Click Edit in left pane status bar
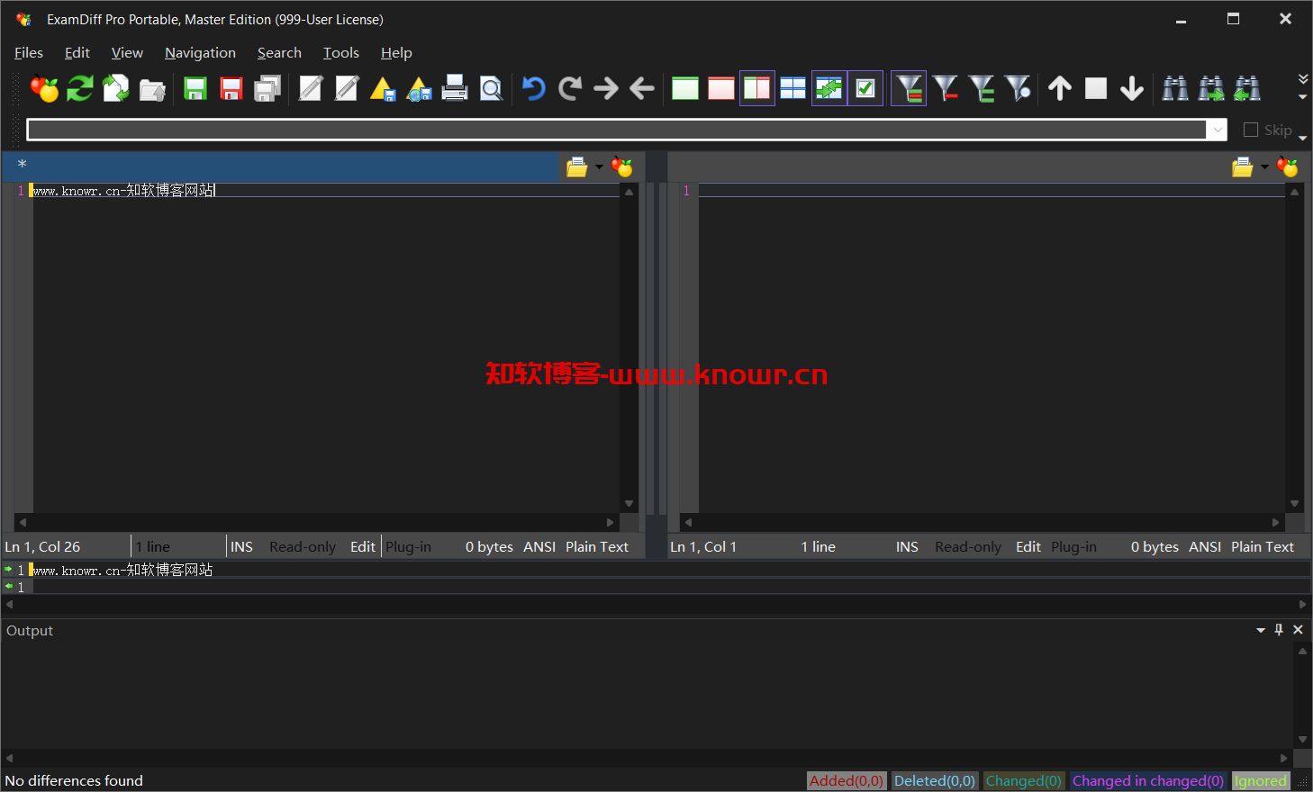The image size is (1313, 792). tap(363, 547)
